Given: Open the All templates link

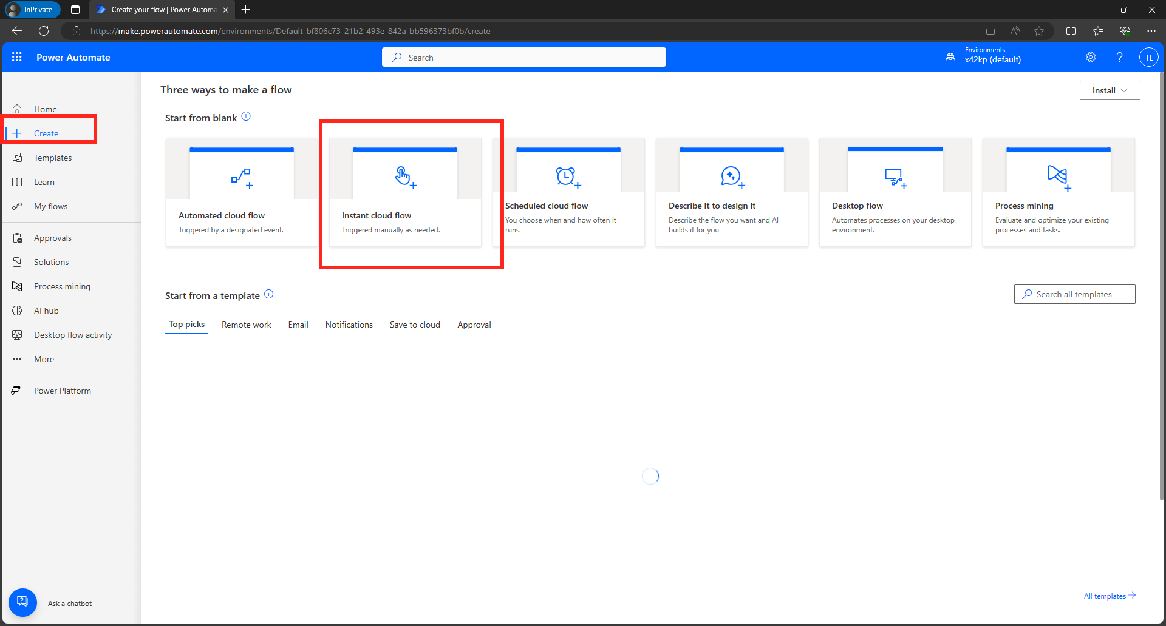Looking at the screenshot, I should click(x=1110, y=596).
